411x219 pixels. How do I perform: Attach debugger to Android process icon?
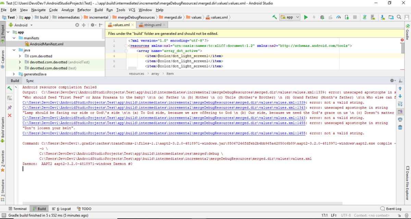pos(347,17)
